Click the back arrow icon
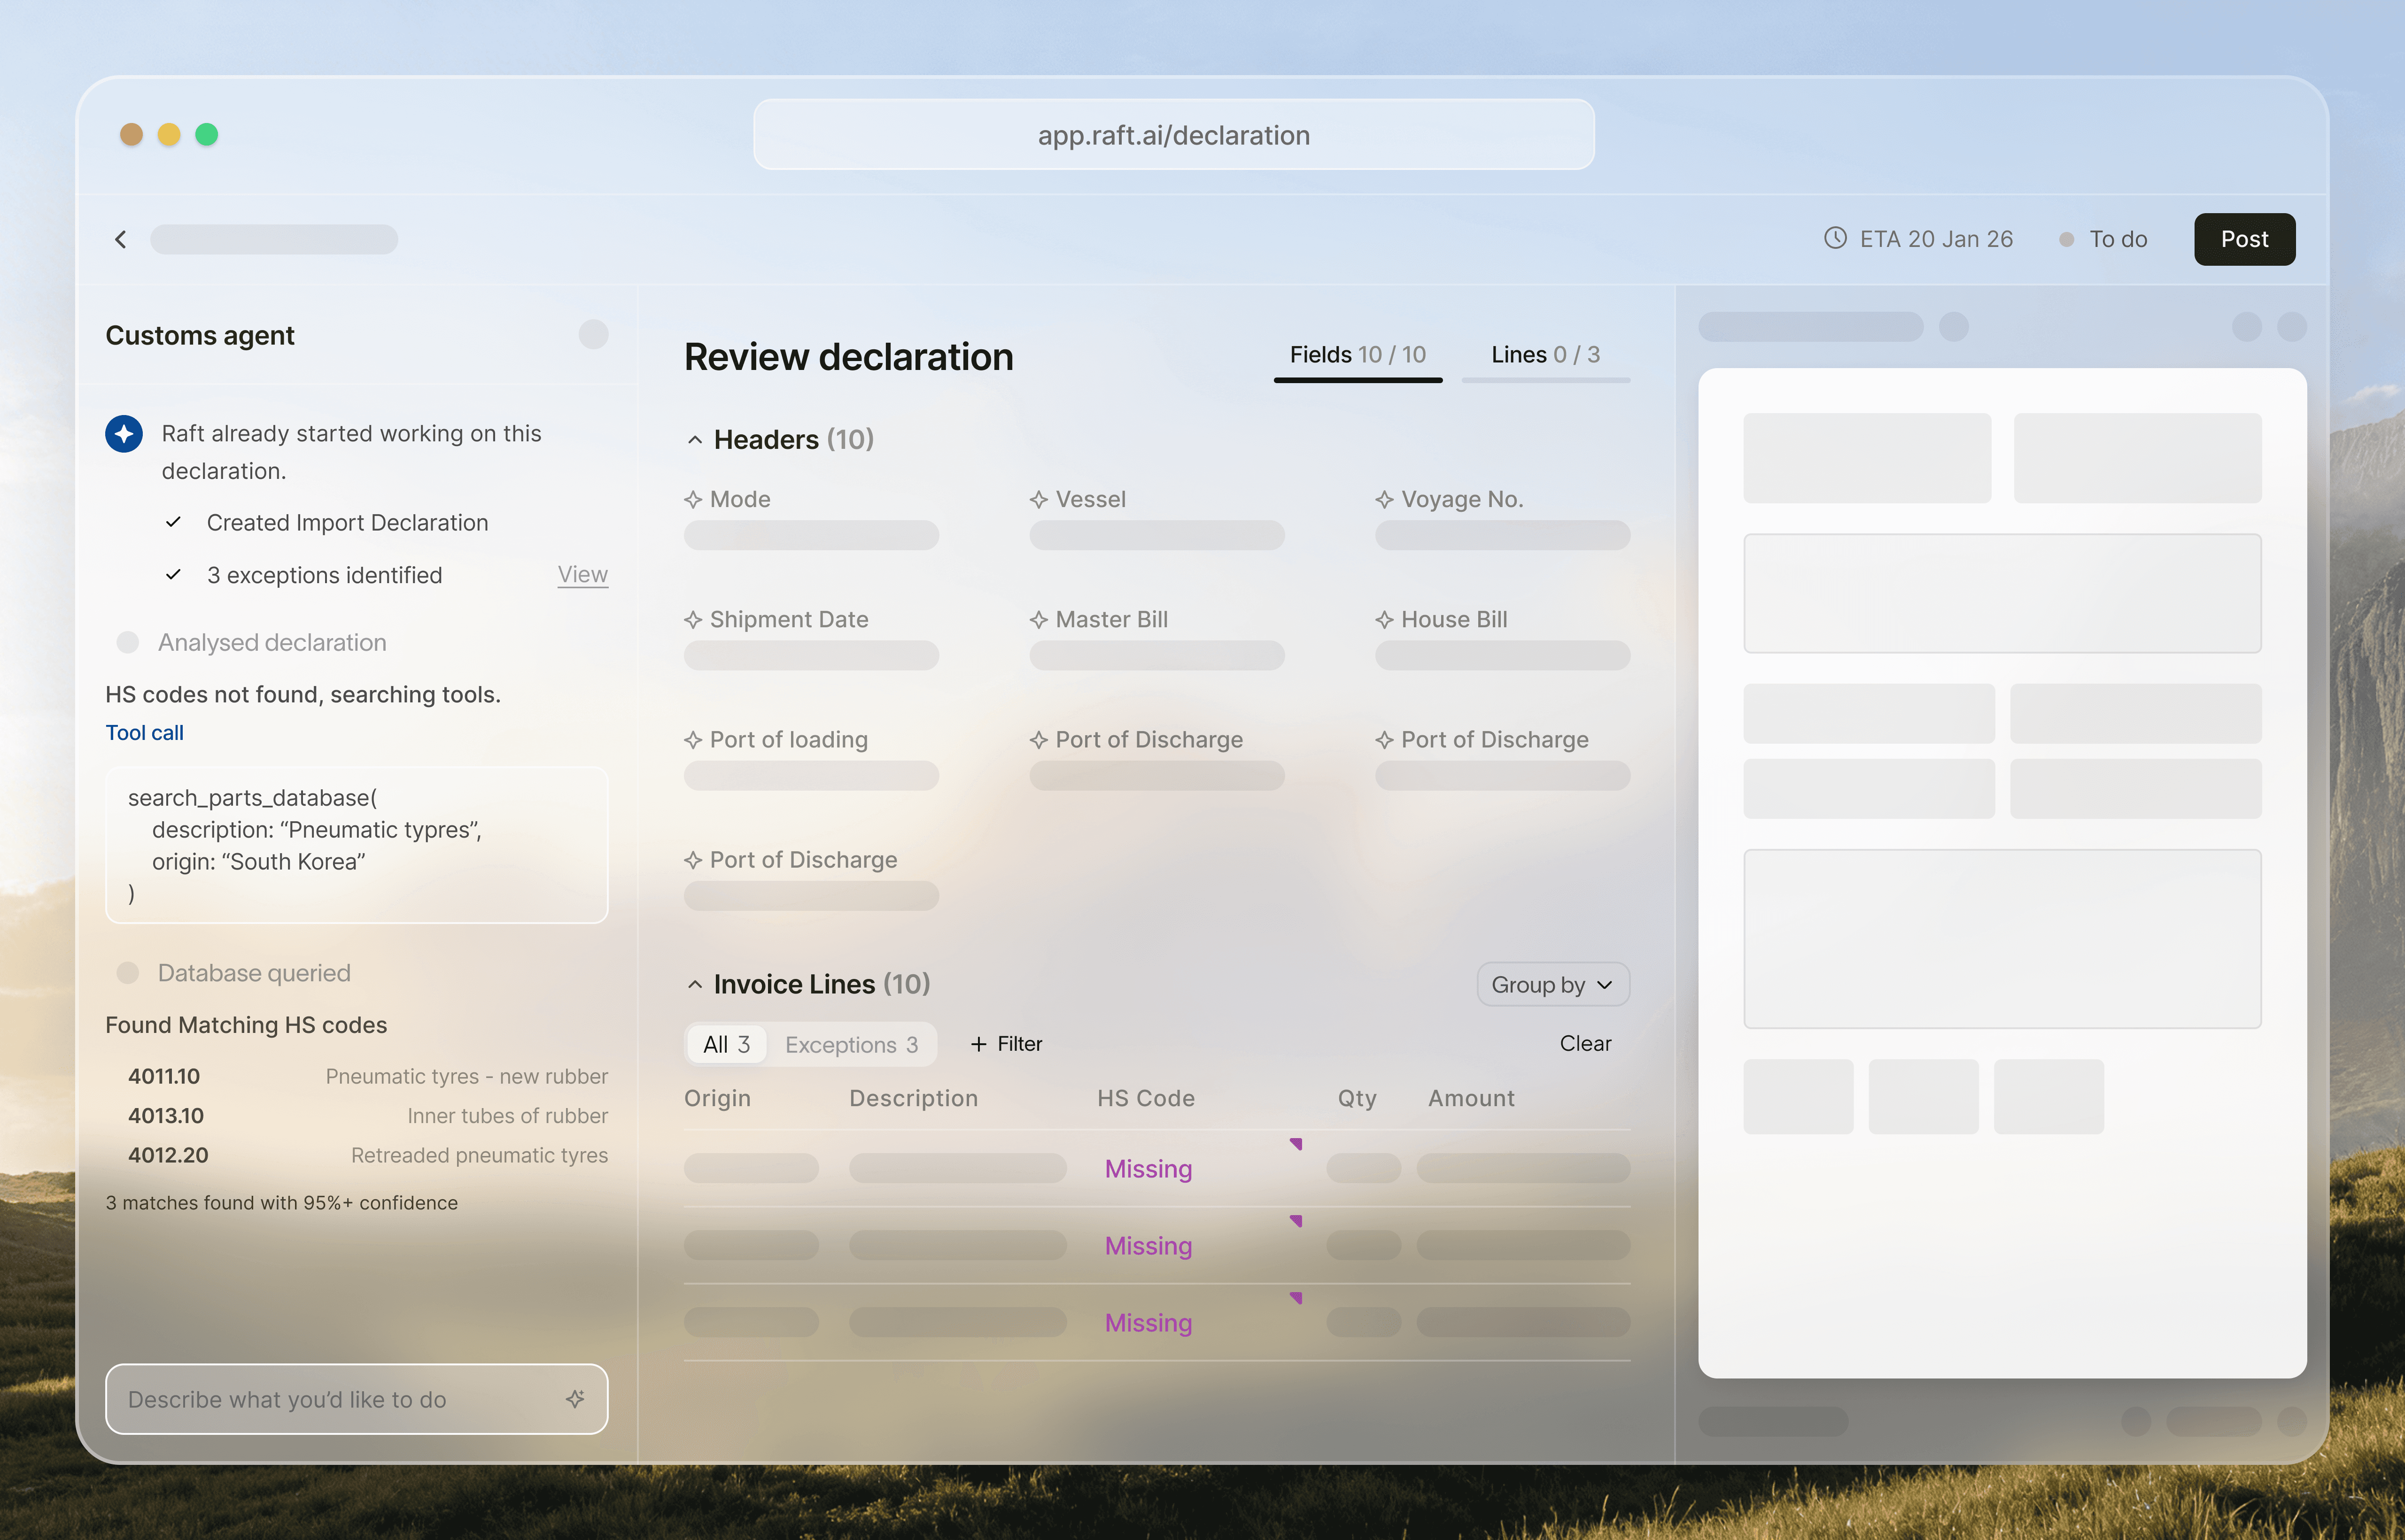The image size is (2405, 1540). 121,239
